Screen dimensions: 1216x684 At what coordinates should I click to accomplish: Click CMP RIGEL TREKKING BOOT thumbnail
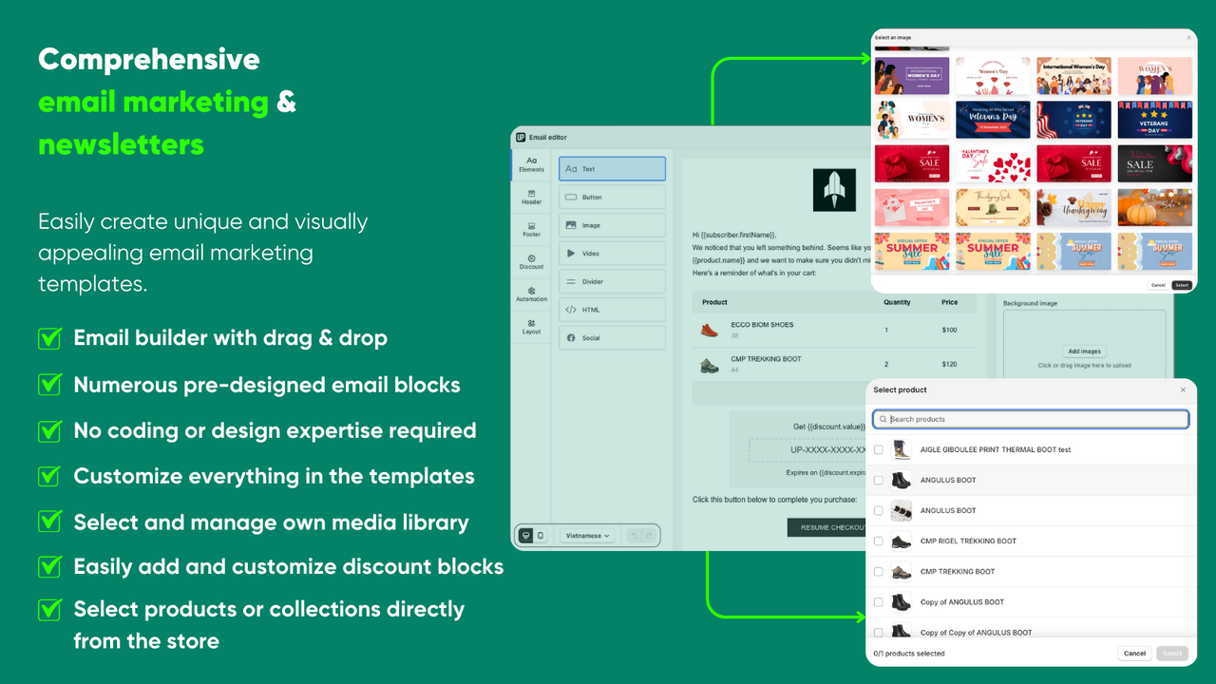click(x=902, y=541)
